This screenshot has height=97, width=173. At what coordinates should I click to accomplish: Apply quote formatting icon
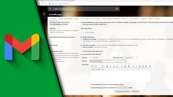146,66
